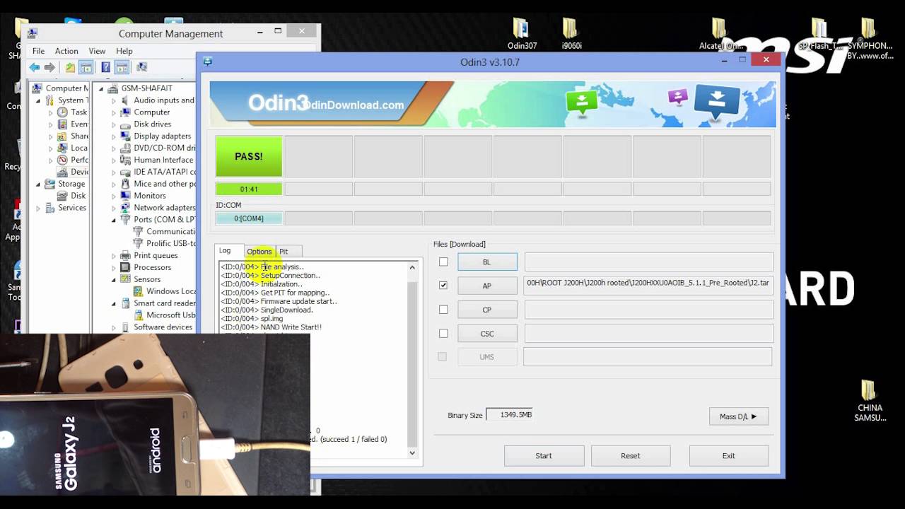
Task: Expand the Software devices node
Action: tap(114, 327)
